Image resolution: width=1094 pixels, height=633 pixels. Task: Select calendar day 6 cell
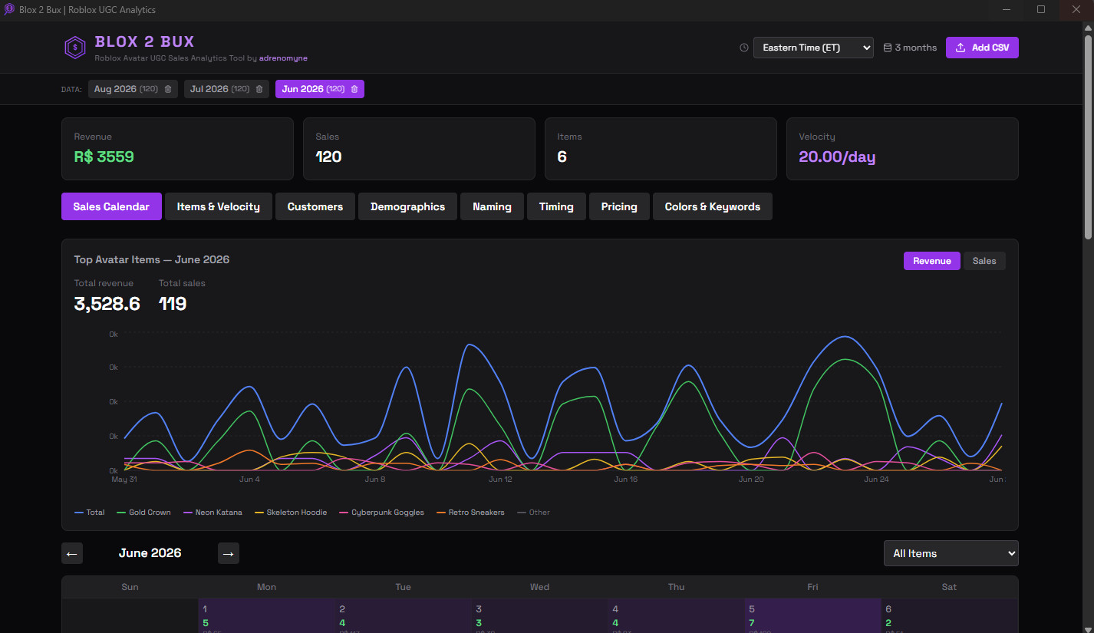click(x=950, y=615)
